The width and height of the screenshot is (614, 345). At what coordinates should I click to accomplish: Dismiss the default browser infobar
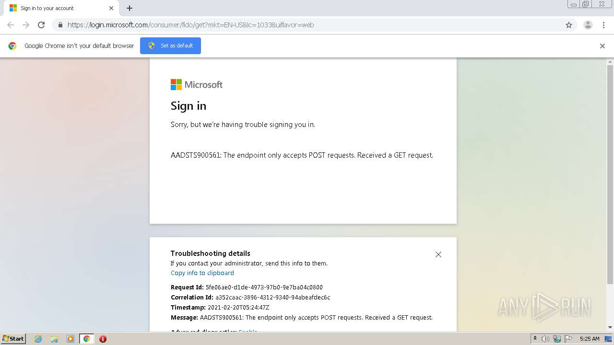coord(602,46)
